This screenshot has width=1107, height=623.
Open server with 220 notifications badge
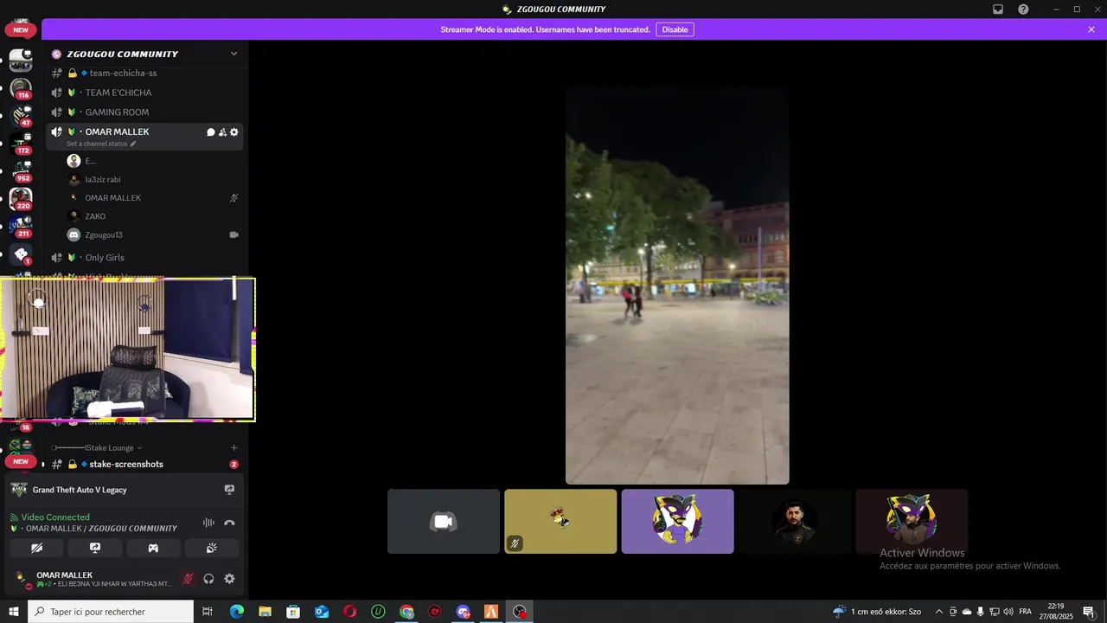(x=21, y=199)
